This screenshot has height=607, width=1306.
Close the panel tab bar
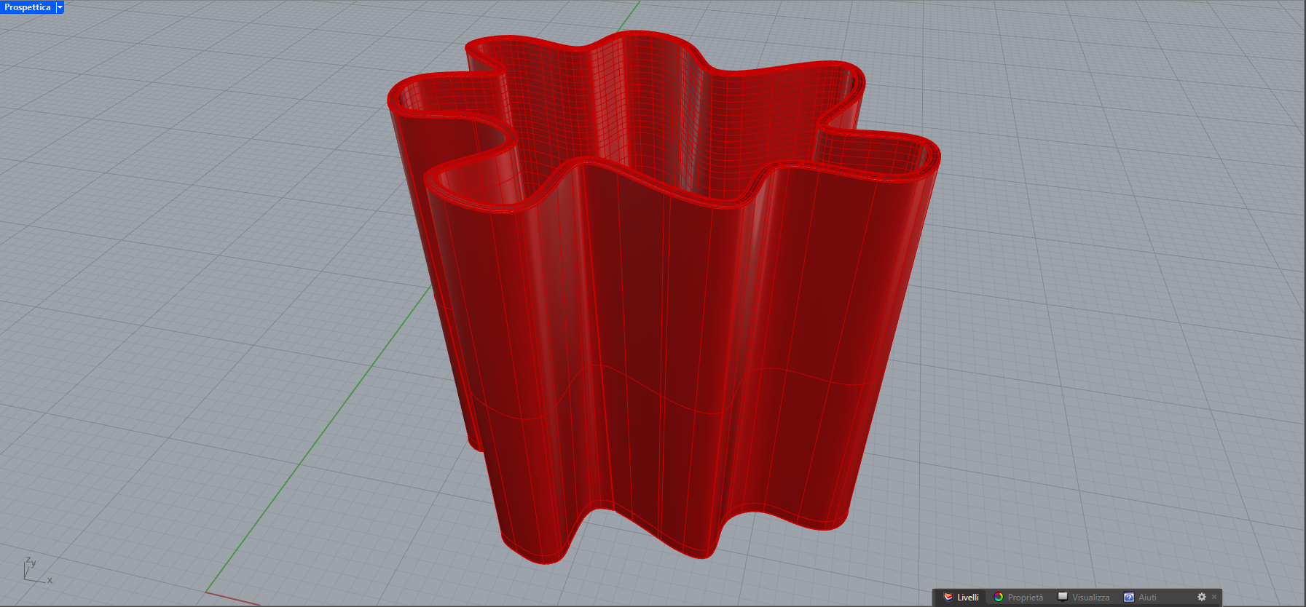[1214, 598]
